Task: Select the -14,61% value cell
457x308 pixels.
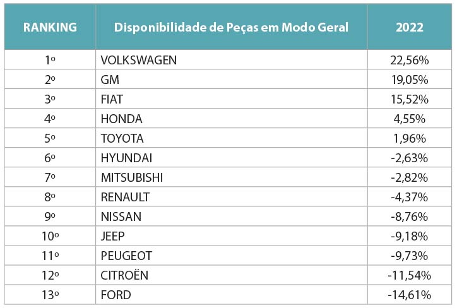Action: click(409, 295)
